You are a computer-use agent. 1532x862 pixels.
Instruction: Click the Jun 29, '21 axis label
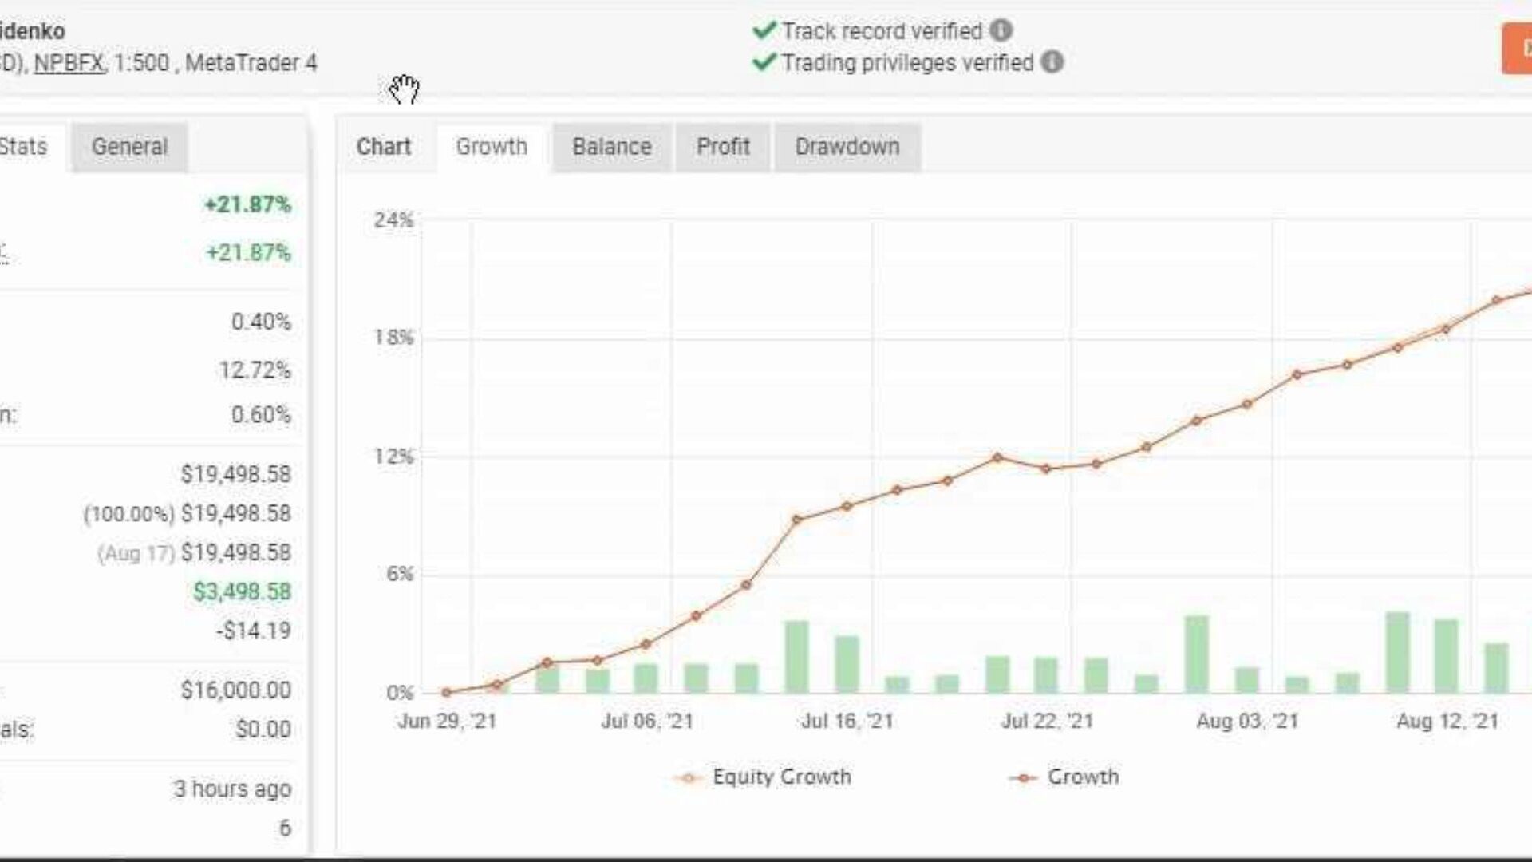coord(447,721)
